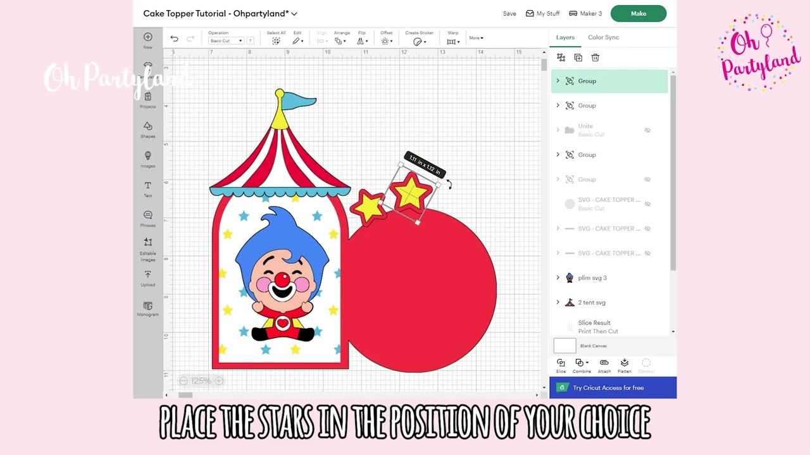Image resolution: width=810 pixels, height=455 pixels.
Task: Select the 2 tent svg layer
Action: click(x=610, y=302)
